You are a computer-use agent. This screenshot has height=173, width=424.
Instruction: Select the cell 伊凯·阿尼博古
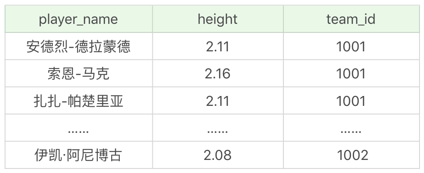point(78,155)
